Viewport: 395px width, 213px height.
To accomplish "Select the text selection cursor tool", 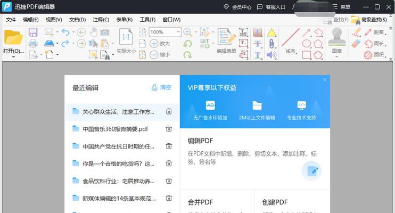I will [x=93, y=44].
